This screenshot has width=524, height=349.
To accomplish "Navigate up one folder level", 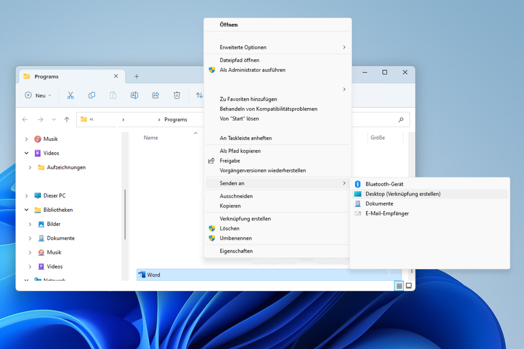I will [67, 119].
